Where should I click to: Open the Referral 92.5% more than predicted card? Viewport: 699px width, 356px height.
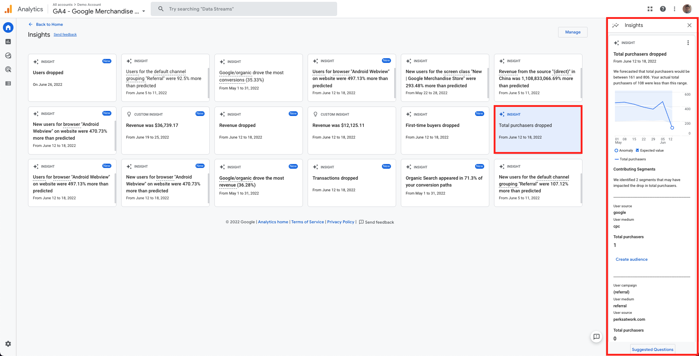(x=165, y=78)
